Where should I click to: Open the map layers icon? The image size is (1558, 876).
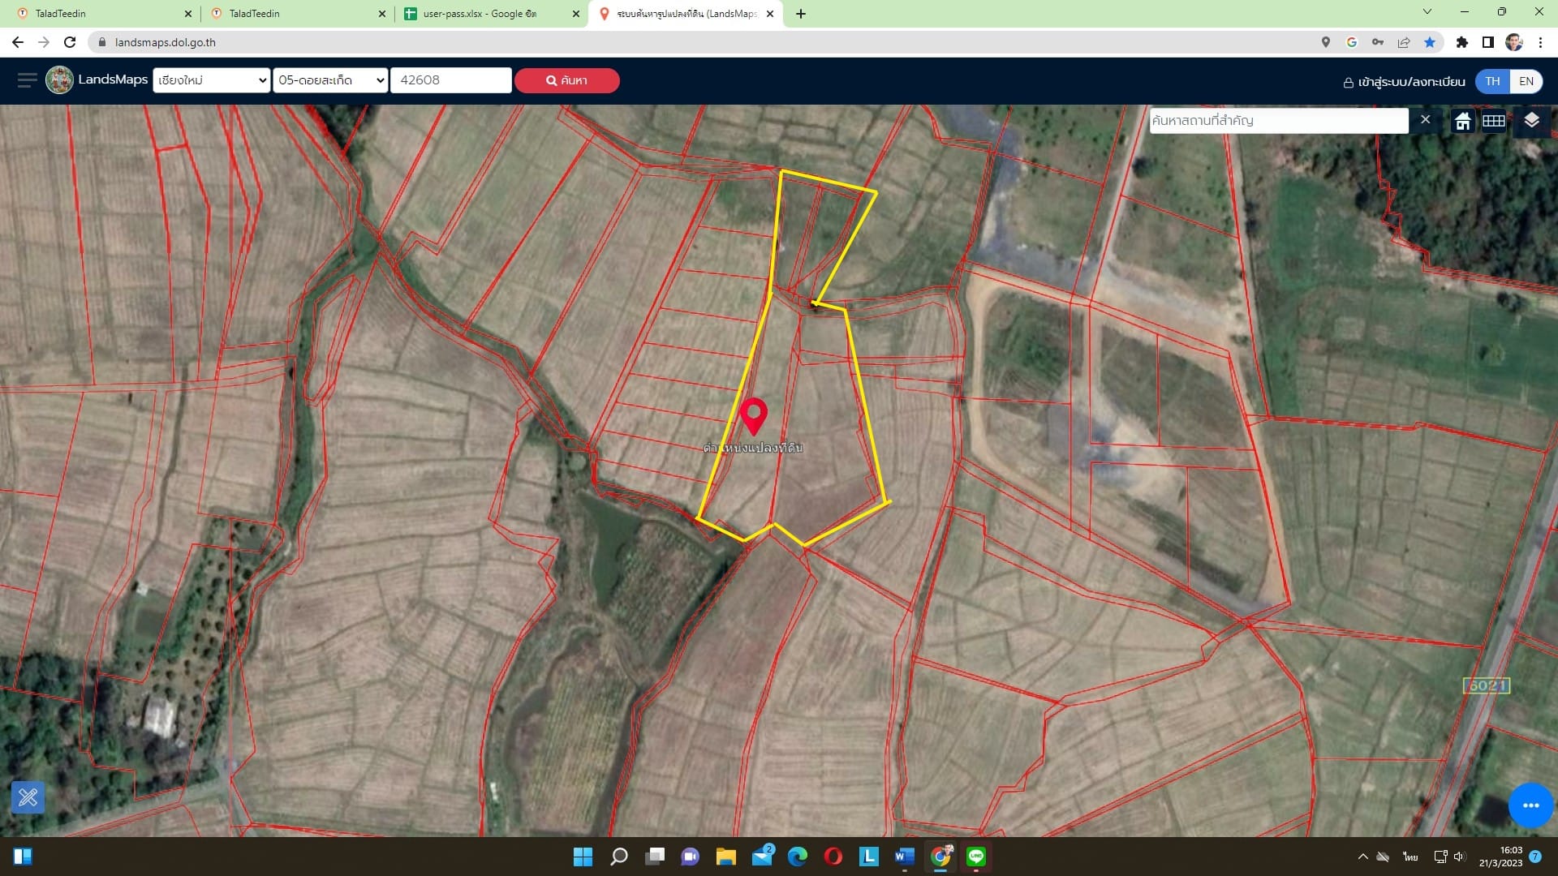(x=1531, y=121)
